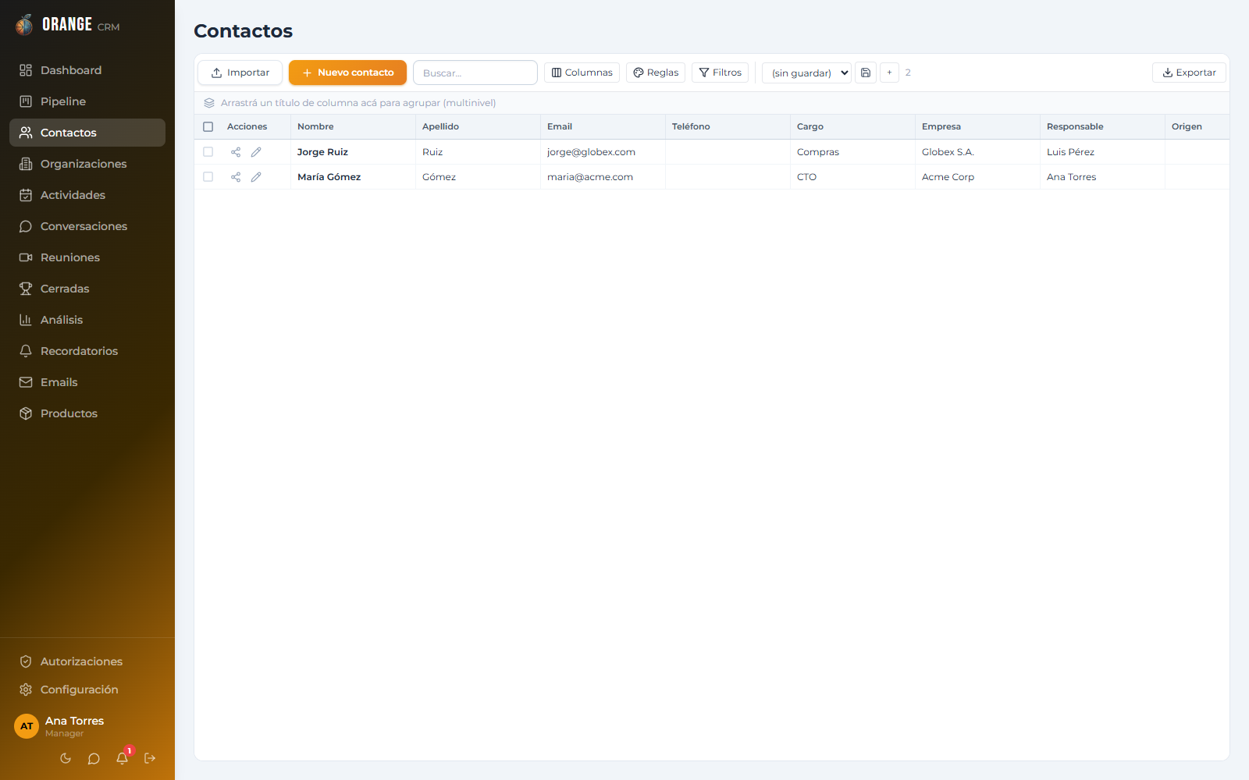Image resolution: width=1249 pixels, height=780 pixels.
Task: Click the AT user avatar
Action: click(x=27, y=726)
